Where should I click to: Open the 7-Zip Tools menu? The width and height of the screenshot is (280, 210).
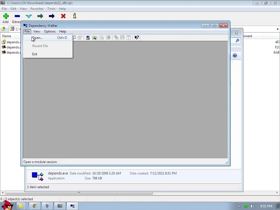pyautogui.click(x=51, y=9)
